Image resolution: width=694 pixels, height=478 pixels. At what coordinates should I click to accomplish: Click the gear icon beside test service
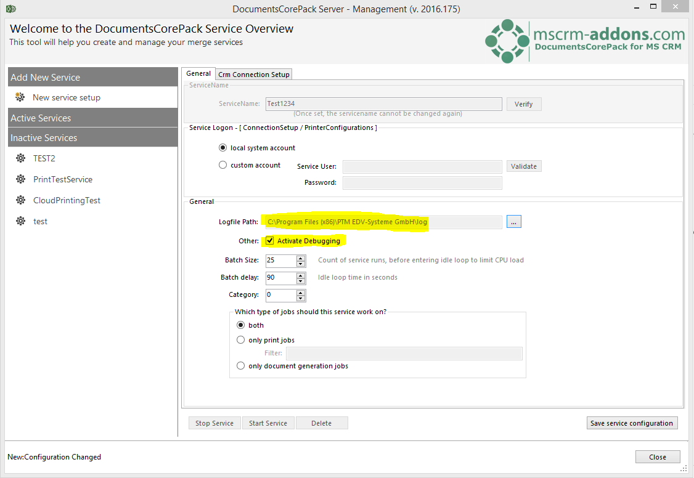[20, 221]
